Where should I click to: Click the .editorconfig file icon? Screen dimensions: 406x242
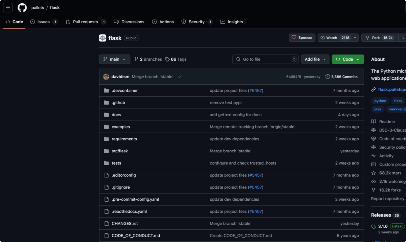(x=107, y=175)
